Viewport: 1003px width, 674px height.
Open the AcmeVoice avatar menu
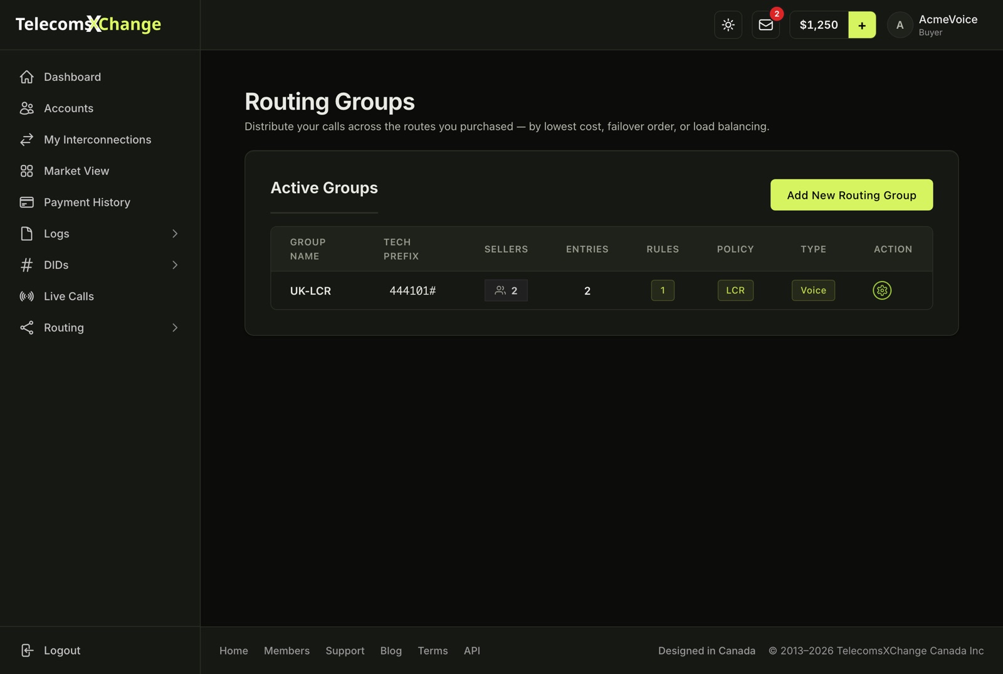click(x=900, y=25)
